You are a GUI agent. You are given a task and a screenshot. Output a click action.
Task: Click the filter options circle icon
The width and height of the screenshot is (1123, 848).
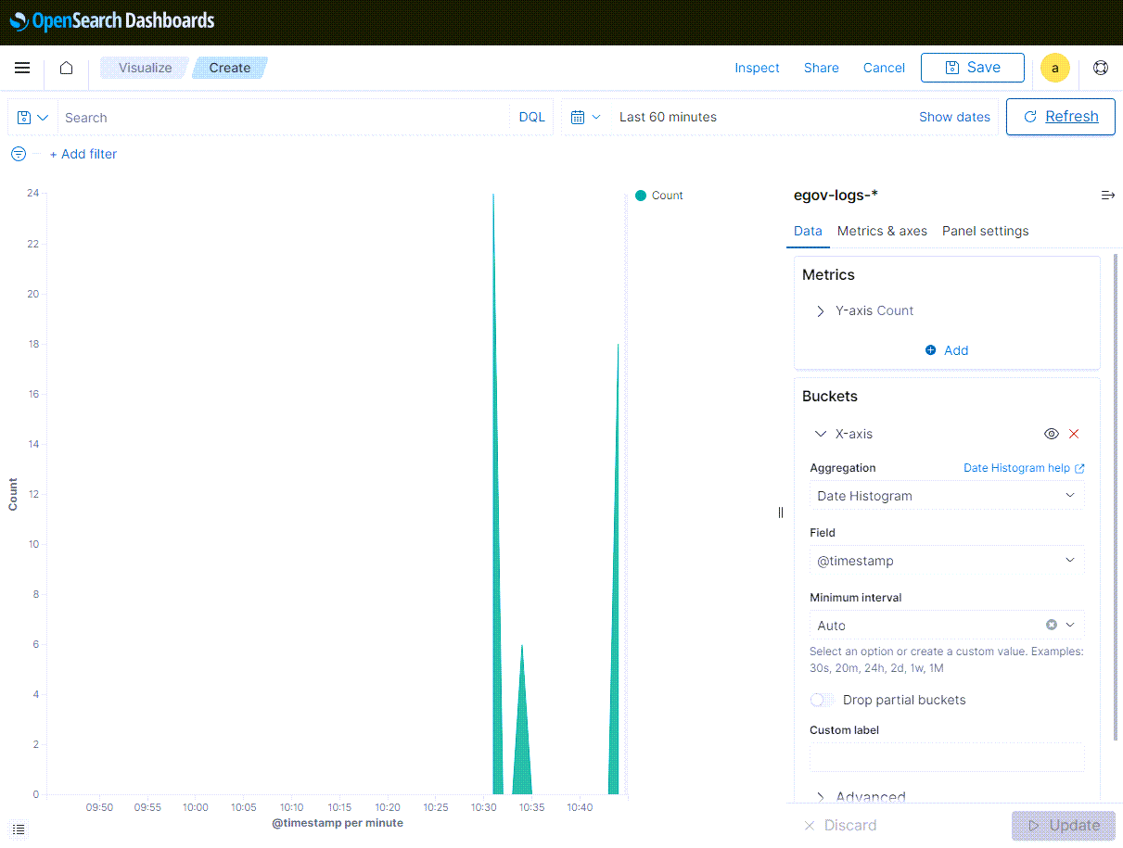coord(19,154)
